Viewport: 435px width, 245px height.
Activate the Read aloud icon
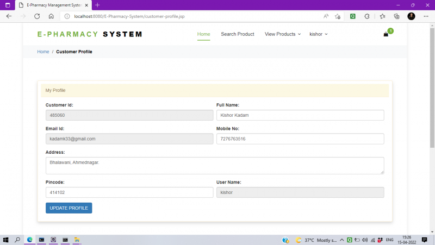tap(326, 16)
